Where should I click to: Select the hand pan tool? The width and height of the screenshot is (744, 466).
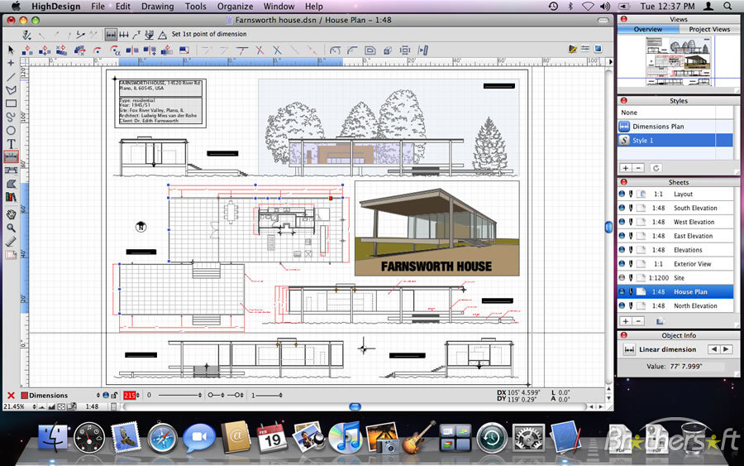(x=11, y=214)
